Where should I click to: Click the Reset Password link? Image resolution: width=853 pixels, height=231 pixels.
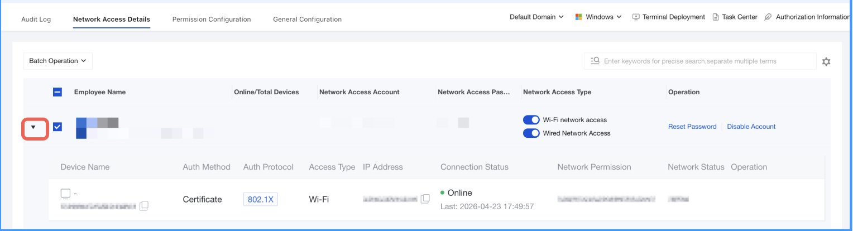(692, 127)
